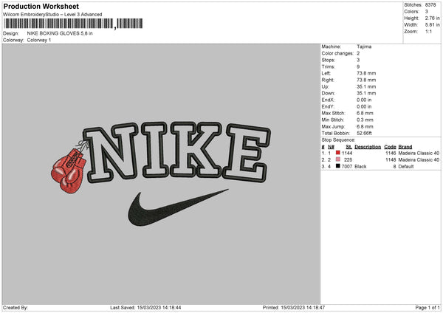Click the Up value '35.1 mm'
The image size is (443, 313).
point(366,86)
